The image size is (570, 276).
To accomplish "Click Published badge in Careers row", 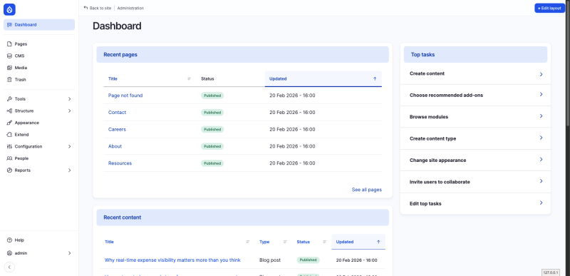I will coord(212,130).
